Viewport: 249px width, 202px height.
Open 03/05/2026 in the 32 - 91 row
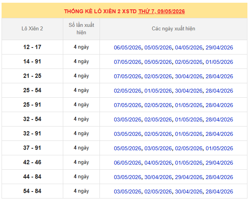point(128,134)
